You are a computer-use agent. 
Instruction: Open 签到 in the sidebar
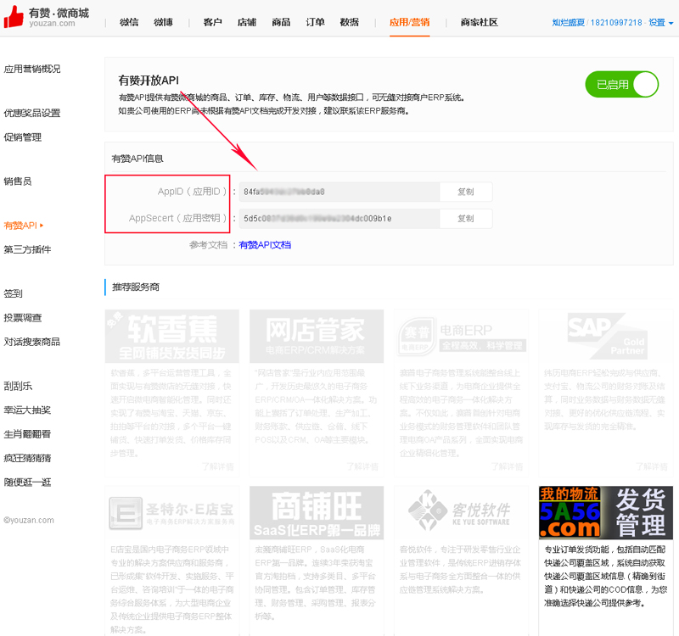(x=13, y=293)
